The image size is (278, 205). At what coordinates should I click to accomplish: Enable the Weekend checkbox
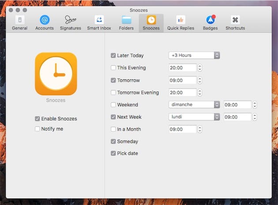click(113, 105)
